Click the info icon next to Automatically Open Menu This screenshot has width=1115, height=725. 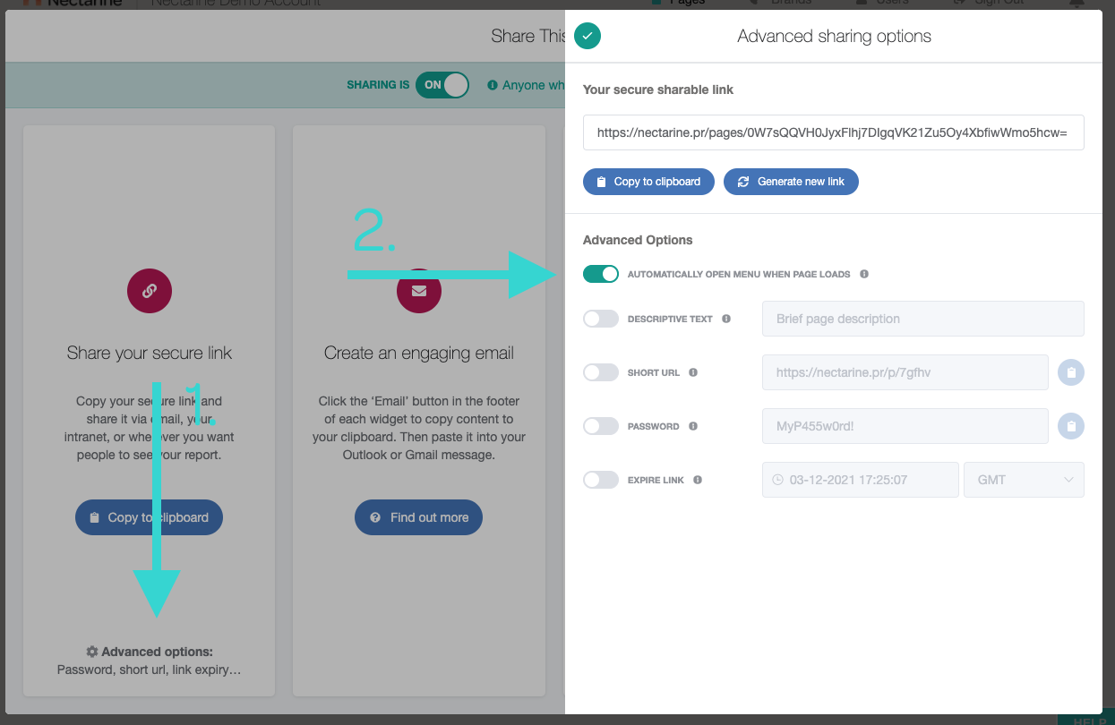(864, 274)
